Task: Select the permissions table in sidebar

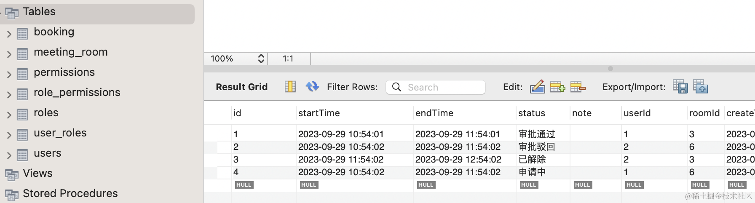Action: pos(64,72)
